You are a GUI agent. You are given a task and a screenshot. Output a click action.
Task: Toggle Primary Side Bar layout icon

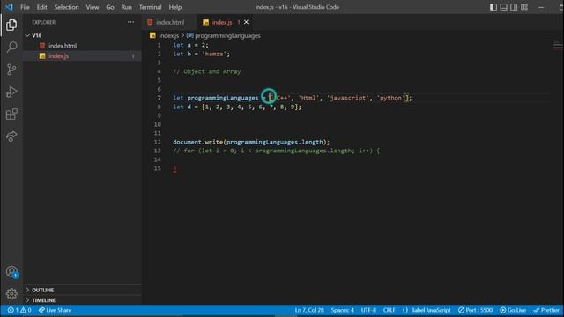tap(493, 7)
